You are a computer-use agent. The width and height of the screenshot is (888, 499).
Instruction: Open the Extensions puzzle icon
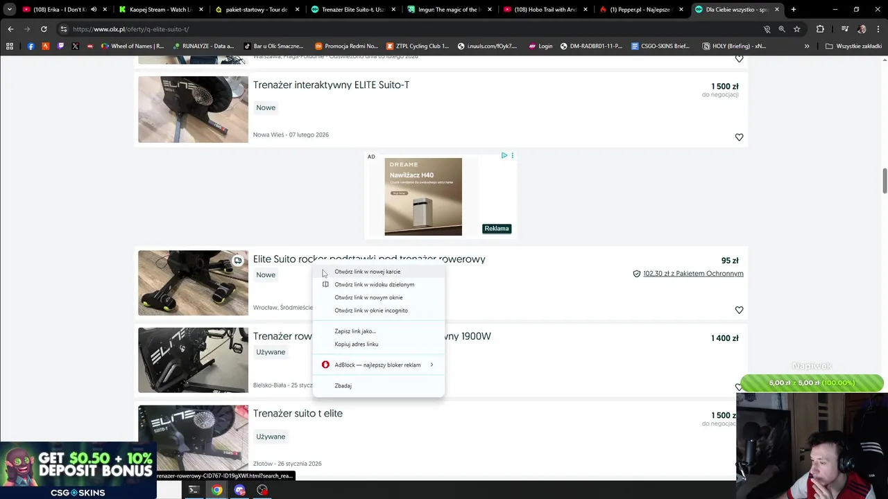(x=820, y=29)
